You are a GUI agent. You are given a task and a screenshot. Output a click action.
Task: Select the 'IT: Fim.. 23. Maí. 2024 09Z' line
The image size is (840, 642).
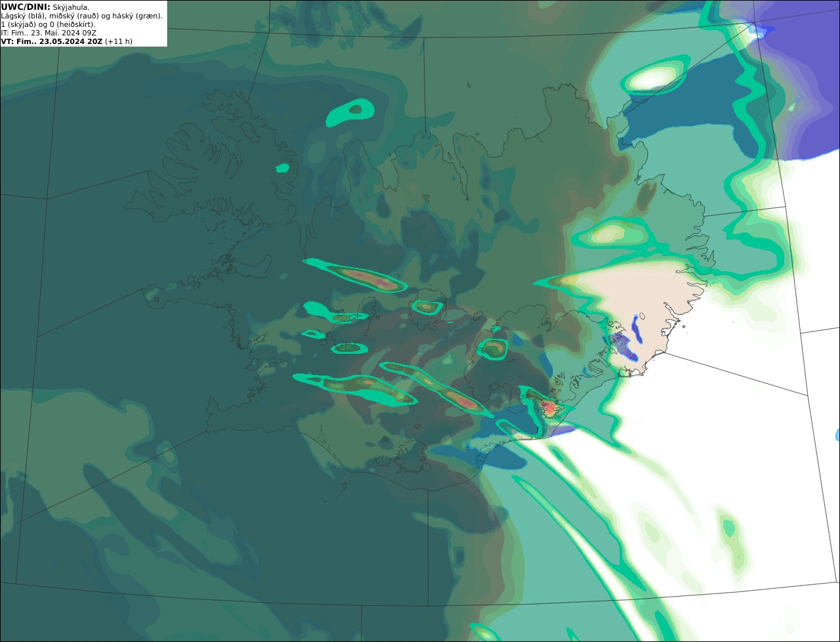coord(49,33)
